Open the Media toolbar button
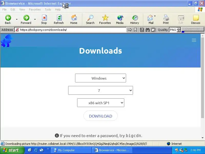The width and height of the screenshot is (205, 154). coord(120,20)
